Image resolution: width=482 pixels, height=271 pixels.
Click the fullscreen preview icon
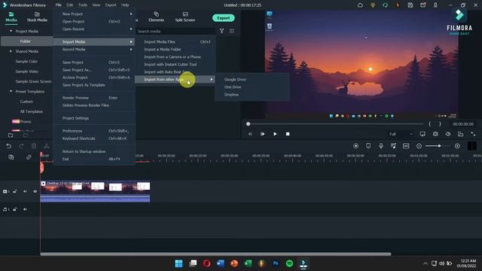pos(473,134)
